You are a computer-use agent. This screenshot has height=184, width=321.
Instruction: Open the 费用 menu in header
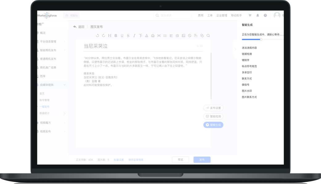[x=201, y=15]
